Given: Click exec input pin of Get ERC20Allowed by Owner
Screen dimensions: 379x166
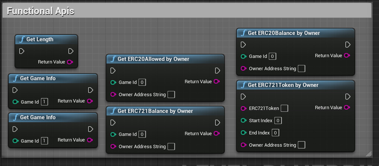Looking at the screenshot, I should [113, 71].
